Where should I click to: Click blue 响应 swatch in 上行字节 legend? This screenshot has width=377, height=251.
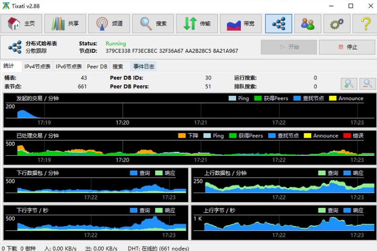(347, 211)
